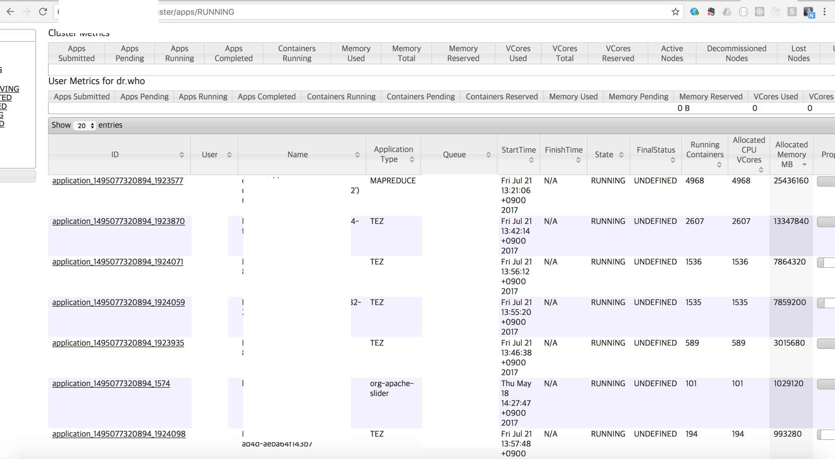Image resolution: width=835 pixels, height=459 pixels.
Task: Click progress bar of first MAPREDUCE application
Action: 826,181
